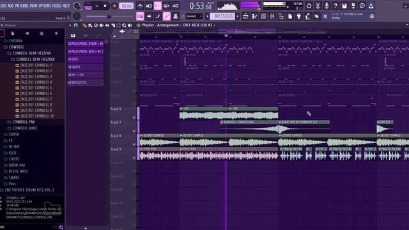Select the Slip tool
Screen dimensions: 409x230
(x=107, y=26)
